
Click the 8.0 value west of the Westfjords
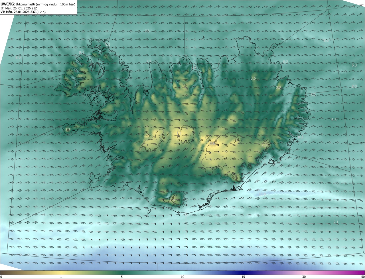tap(18, 58)
